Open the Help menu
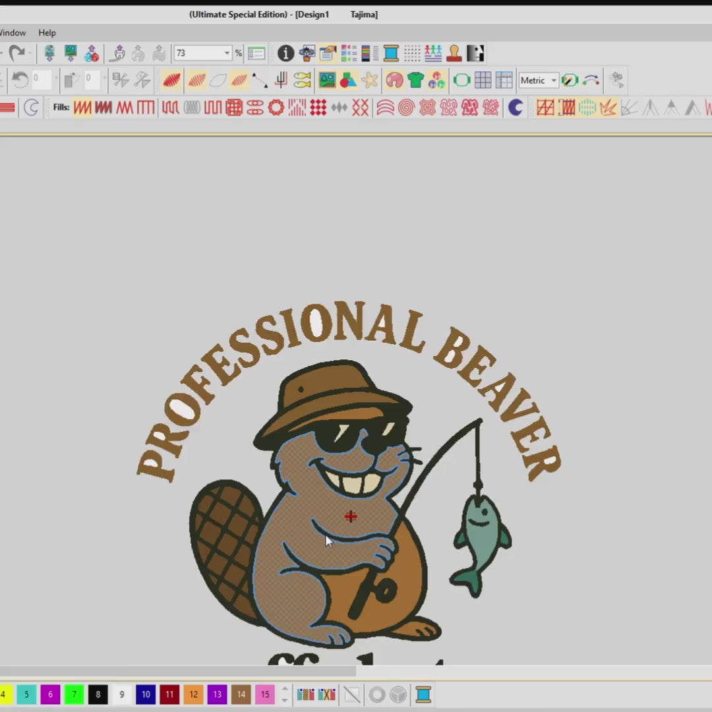Screen dimensions: 712x712 [47, 32]
